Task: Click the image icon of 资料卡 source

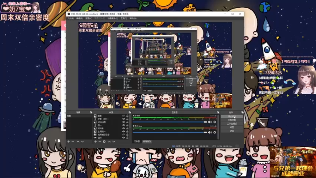Action: tap(95, 128)
